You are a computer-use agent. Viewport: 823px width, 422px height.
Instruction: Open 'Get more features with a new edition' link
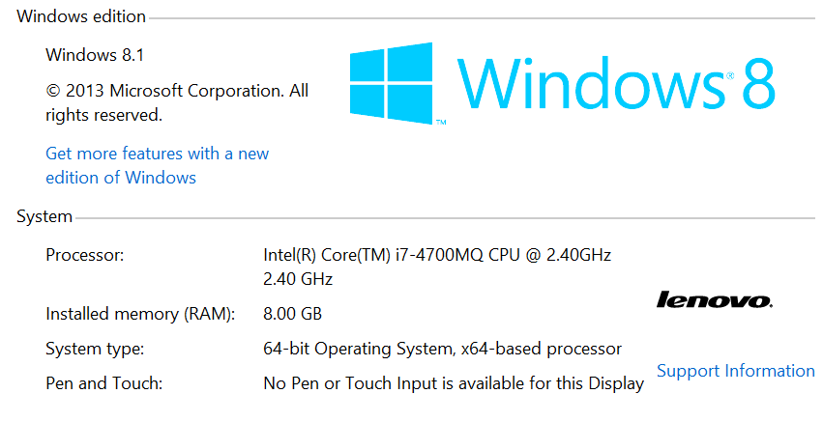point(157,165)
